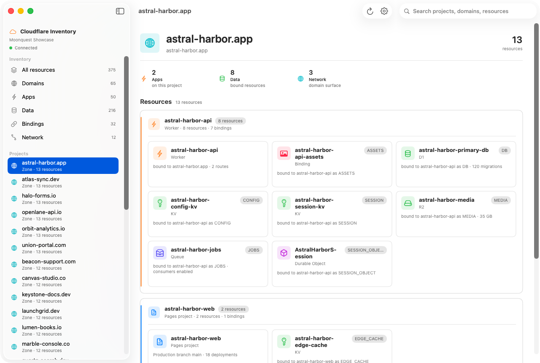Click the '8 resources' pill on astral-harbor-api

230,121
